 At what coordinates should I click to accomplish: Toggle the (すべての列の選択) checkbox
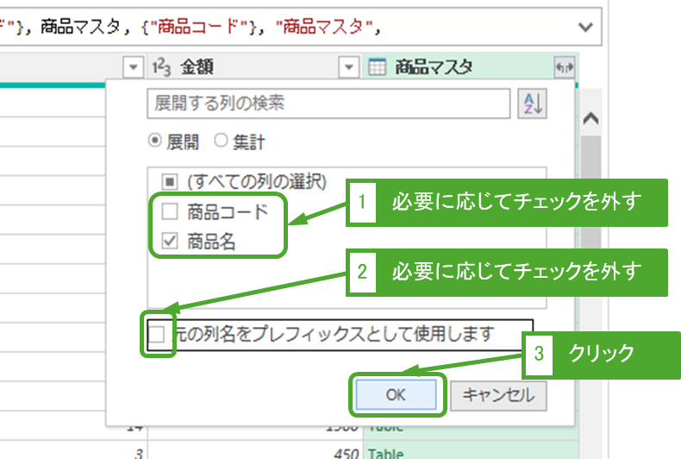[x=170, y=182]
